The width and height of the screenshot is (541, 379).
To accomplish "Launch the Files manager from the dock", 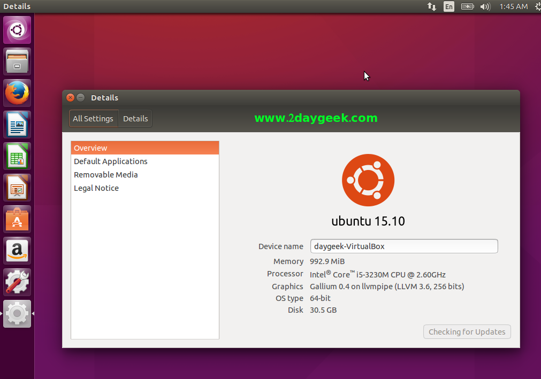I will (17, 61).
